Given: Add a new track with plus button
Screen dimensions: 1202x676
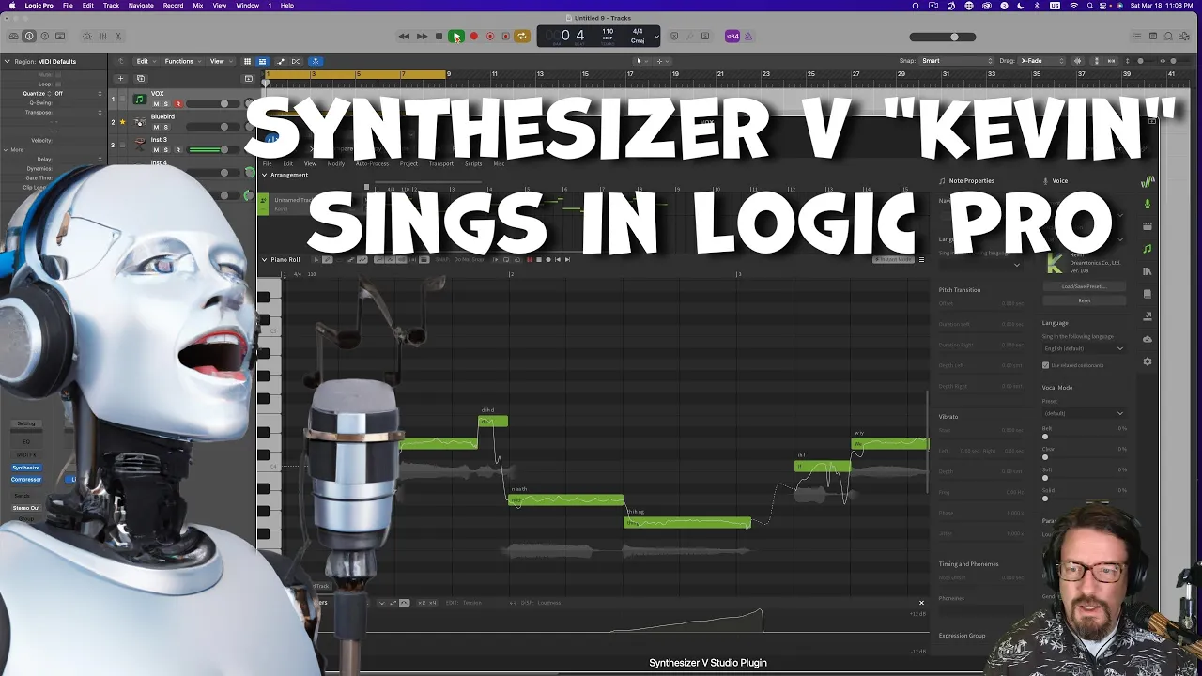Looking at the screenshot, I should [120, 79].
